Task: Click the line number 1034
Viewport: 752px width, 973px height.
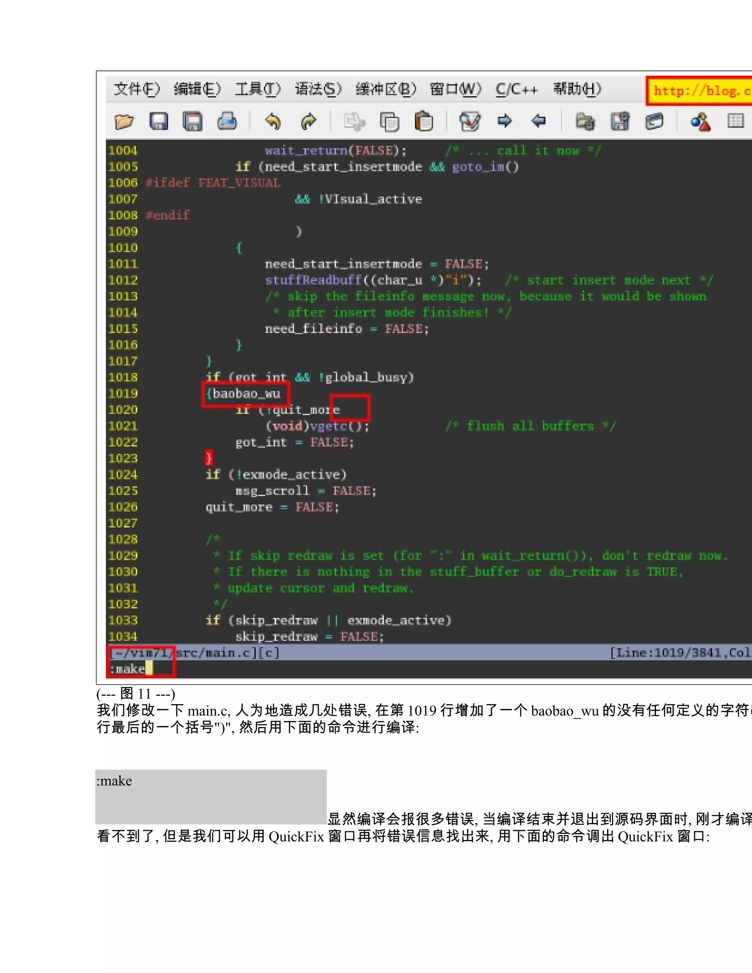Action: (x=123, y=637)
